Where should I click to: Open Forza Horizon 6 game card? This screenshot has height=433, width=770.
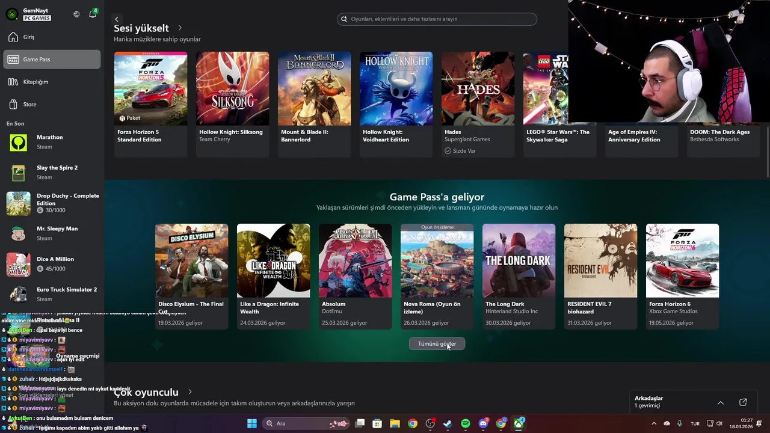pyautogui.click(x=682, y=276)
